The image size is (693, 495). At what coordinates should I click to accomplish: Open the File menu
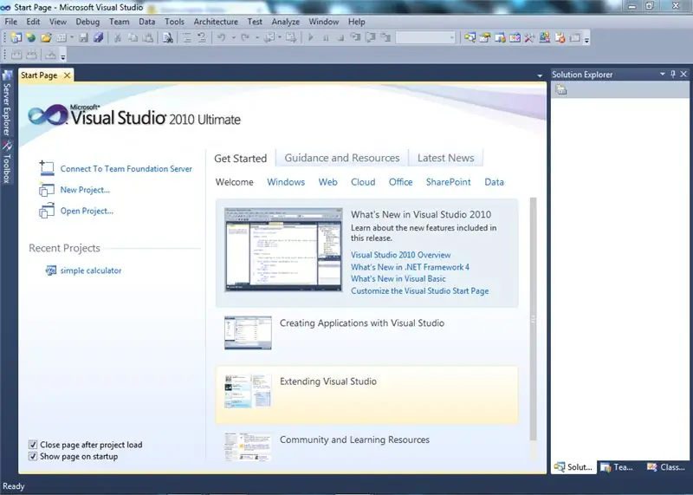[10, 21]
